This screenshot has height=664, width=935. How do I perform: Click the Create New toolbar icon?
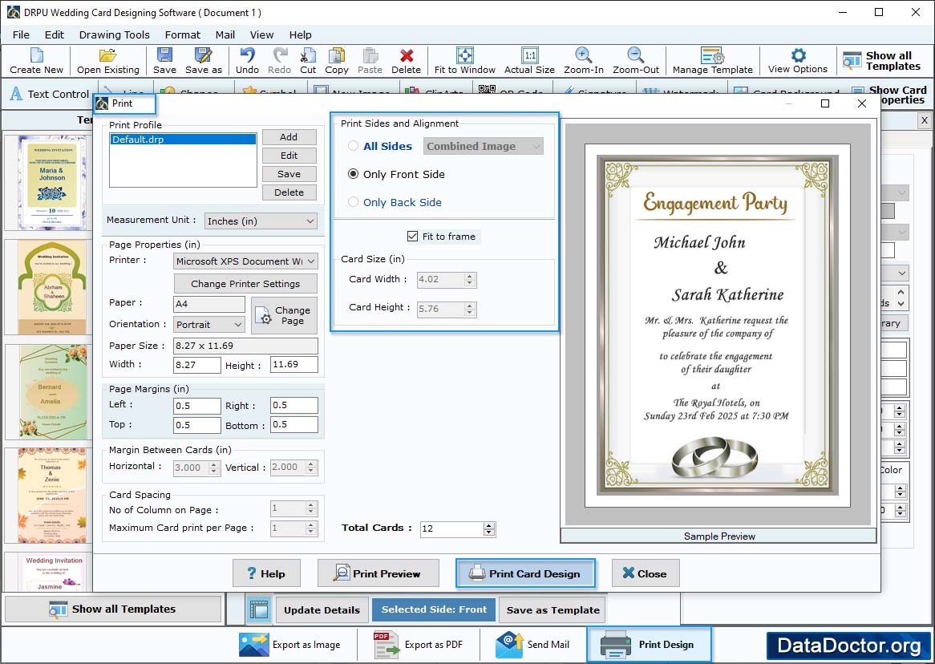(x=36, y=61)
